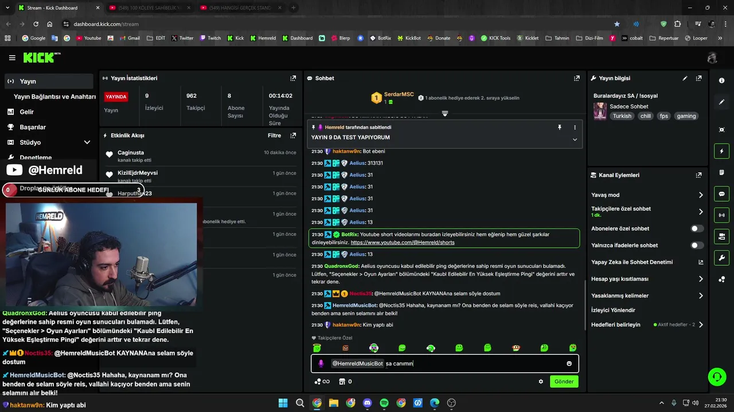
Task: Bookmark this page using the star icon
Action: [617, 24]
